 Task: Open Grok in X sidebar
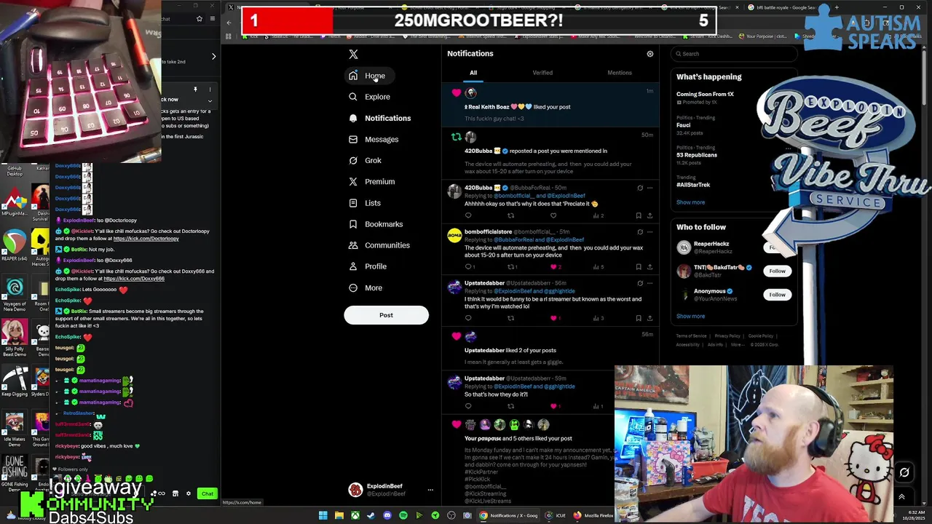[365, 160]
